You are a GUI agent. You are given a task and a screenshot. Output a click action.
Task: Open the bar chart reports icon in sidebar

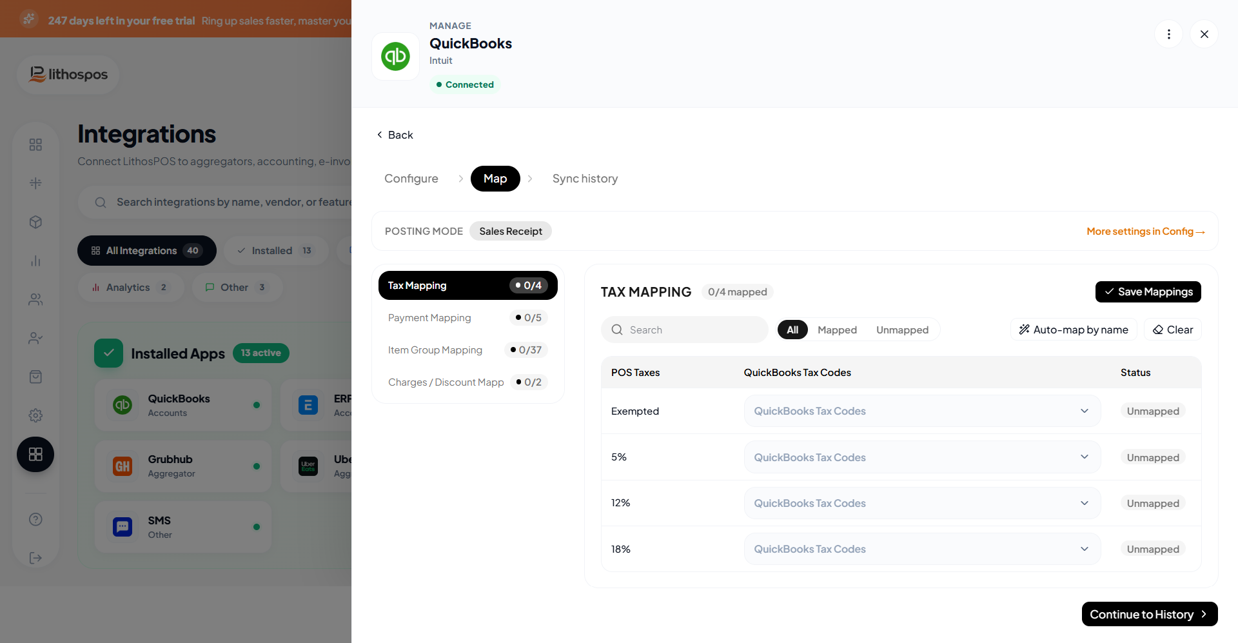[x=35, y=261]
